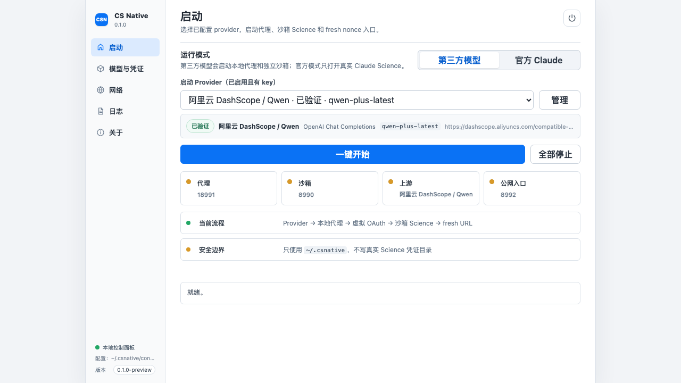
Task: Click the orange status dot on 代理 card
Action: coord(188,182)
